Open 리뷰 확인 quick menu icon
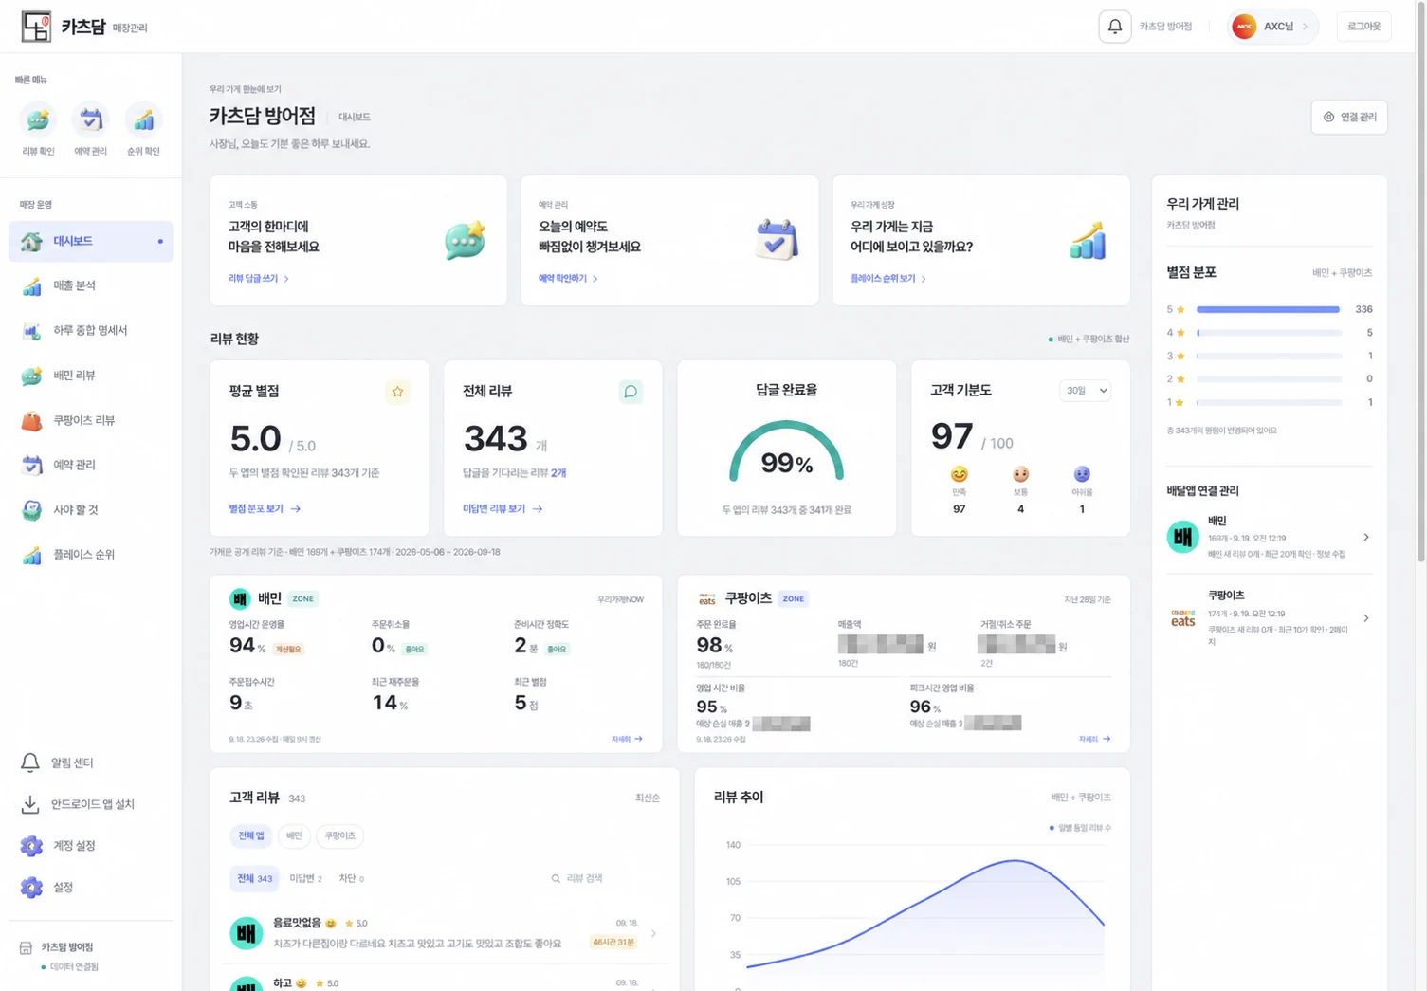Viewport: 1427px width, 991px height. point(38,120)
